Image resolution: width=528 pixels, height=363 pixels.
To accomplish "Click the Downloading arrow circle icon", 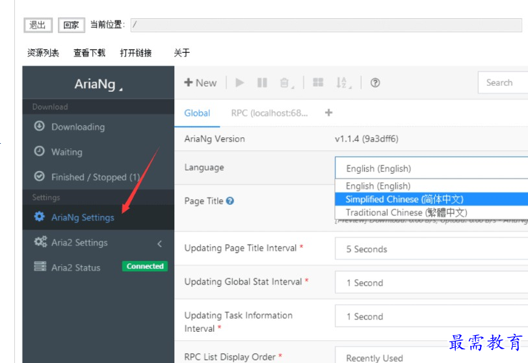I will click(40, 126).
